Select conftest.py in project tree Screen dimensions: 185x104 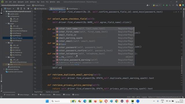pyautogui.click(x=15, y=48)
